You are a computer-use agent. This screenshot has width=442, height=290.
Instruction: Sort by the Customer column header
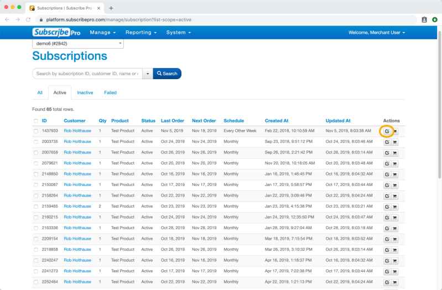pyautogui.click(x=75, y=121)
